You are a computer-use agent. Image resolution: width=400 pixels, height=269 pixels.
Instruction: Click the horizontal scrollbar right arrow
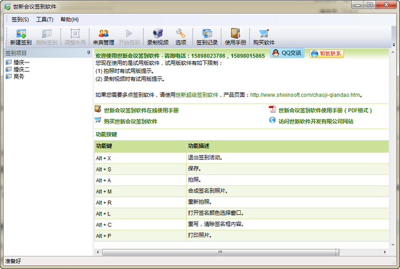click(x=385, y=252)
